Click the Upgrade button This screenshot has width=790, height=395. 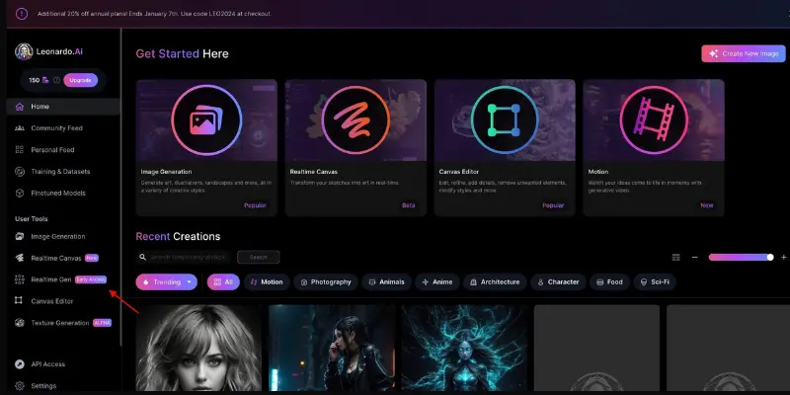[x=81, y=80]
